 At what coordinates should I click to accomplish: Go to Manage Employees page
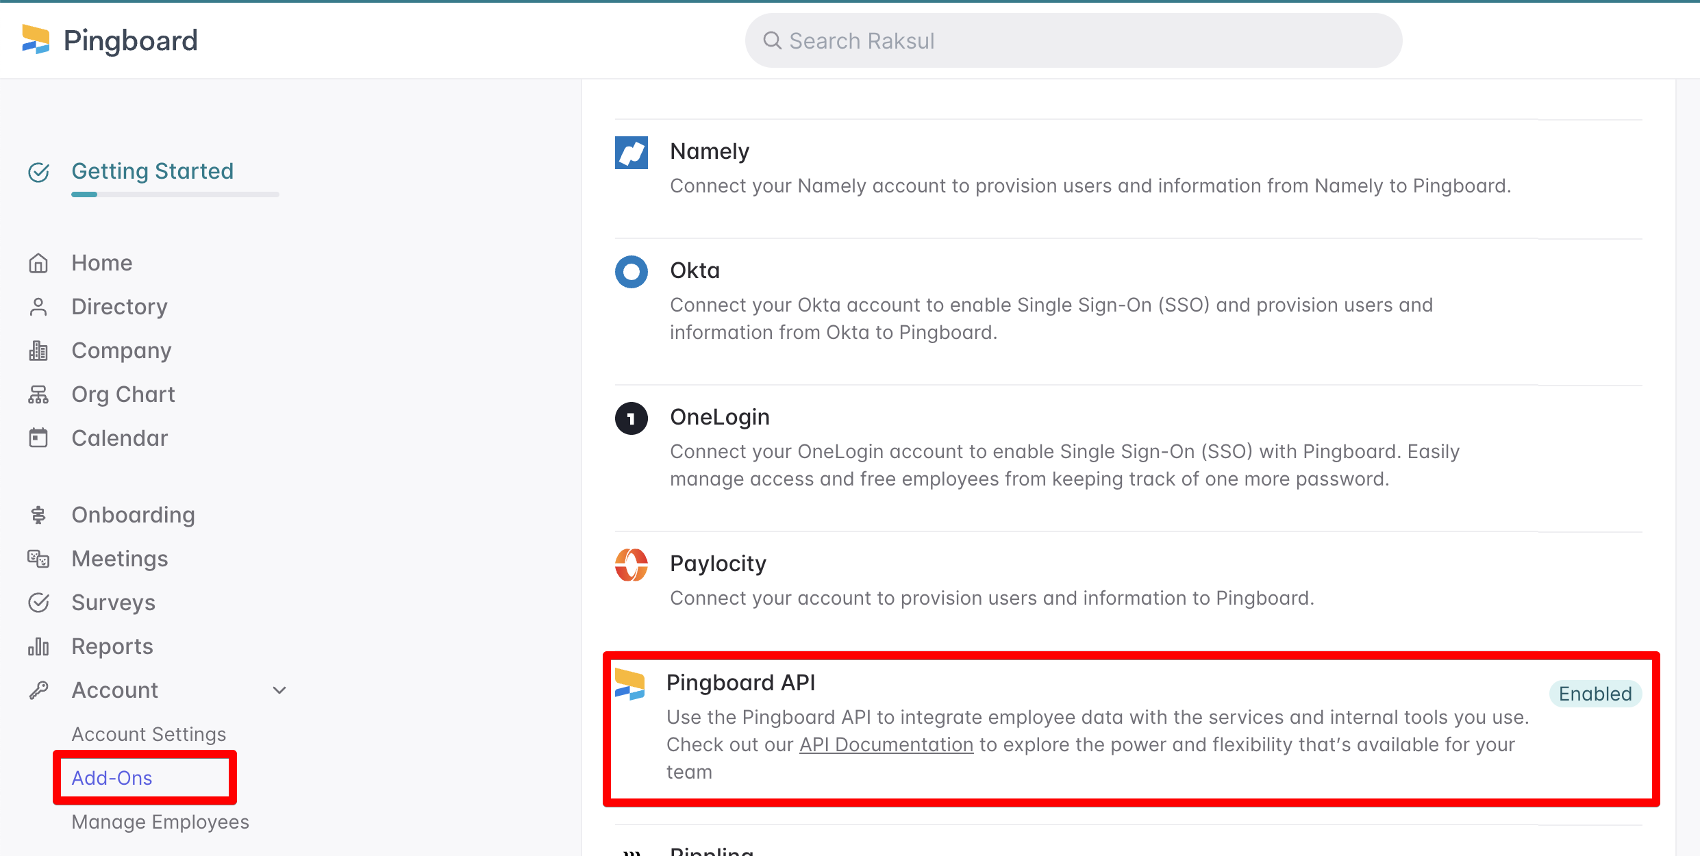[x=160, y=822]
